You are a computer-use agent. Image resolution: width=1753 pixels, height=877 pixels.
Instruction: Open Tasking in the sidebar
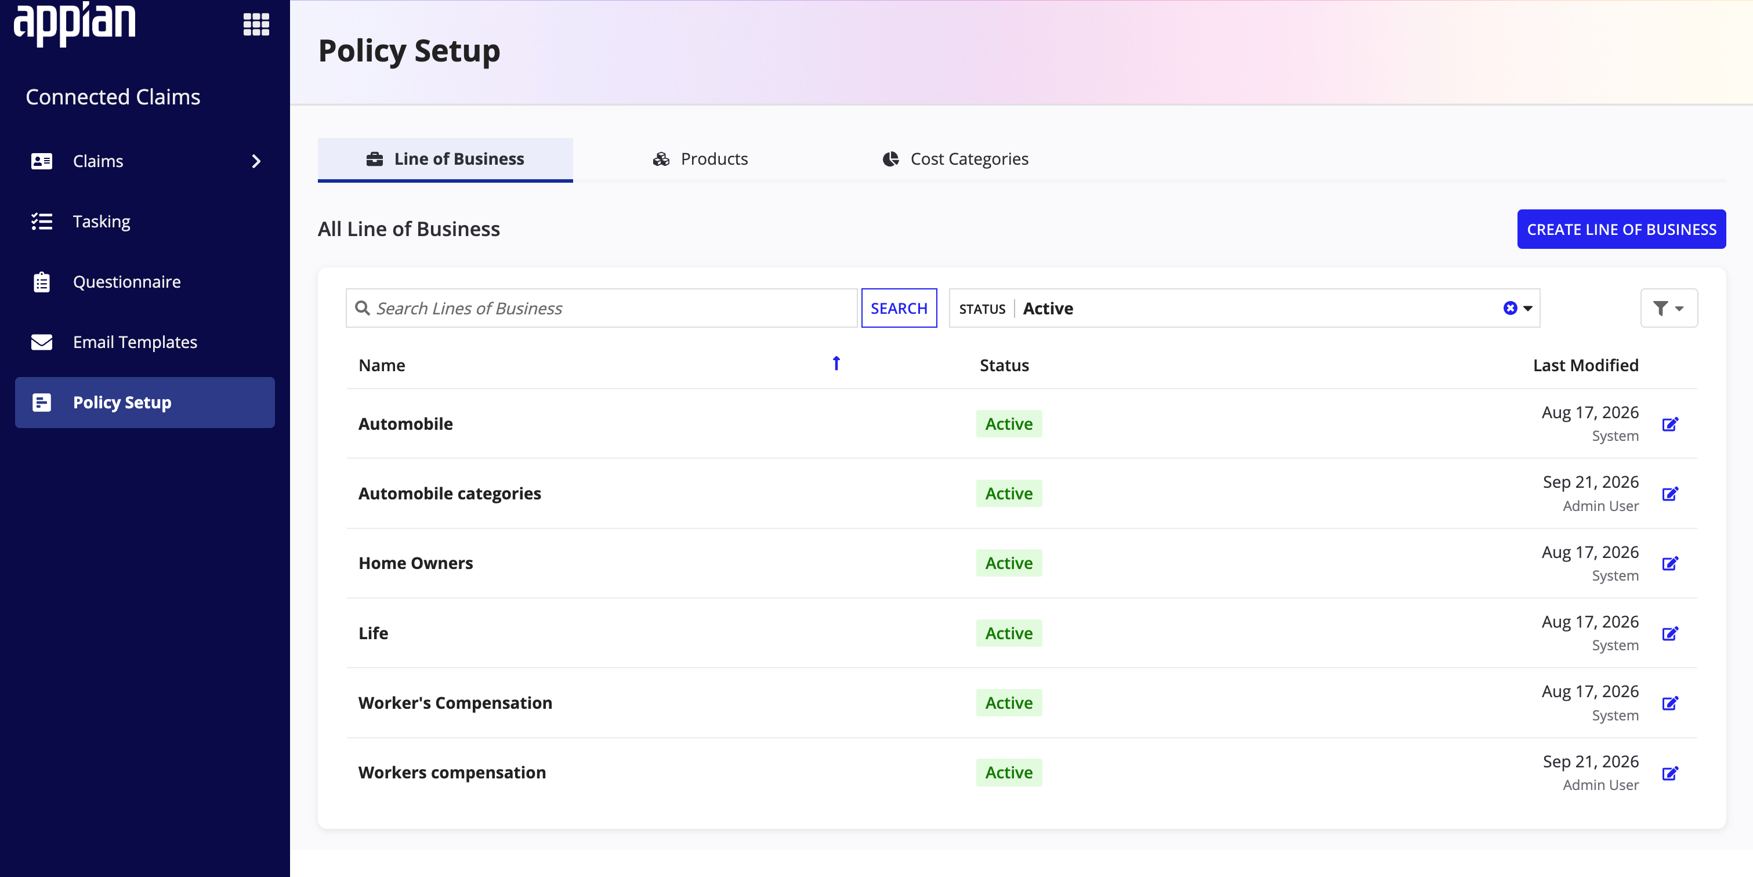pyautogui.click(x=145, y=222)
